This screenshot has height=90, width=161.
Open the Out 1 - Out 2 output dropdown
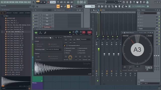pos(150,83)
